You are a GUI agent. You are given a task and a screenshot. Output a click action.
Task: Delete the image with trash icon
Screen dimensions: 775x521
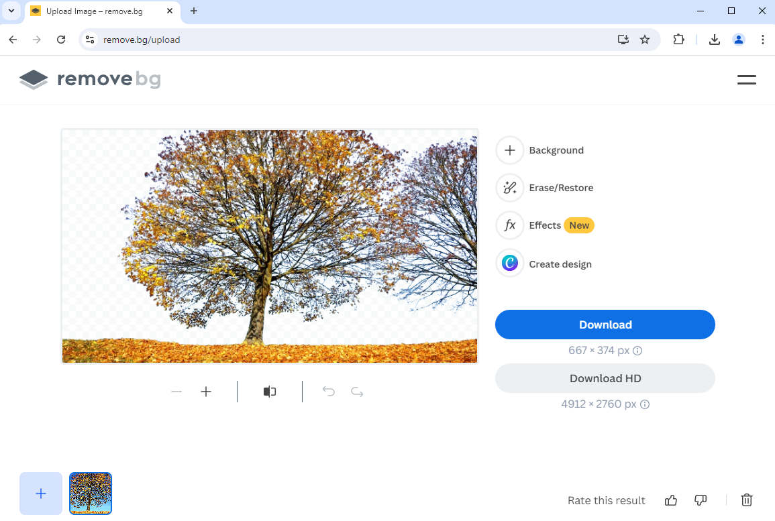click(747, 500)
